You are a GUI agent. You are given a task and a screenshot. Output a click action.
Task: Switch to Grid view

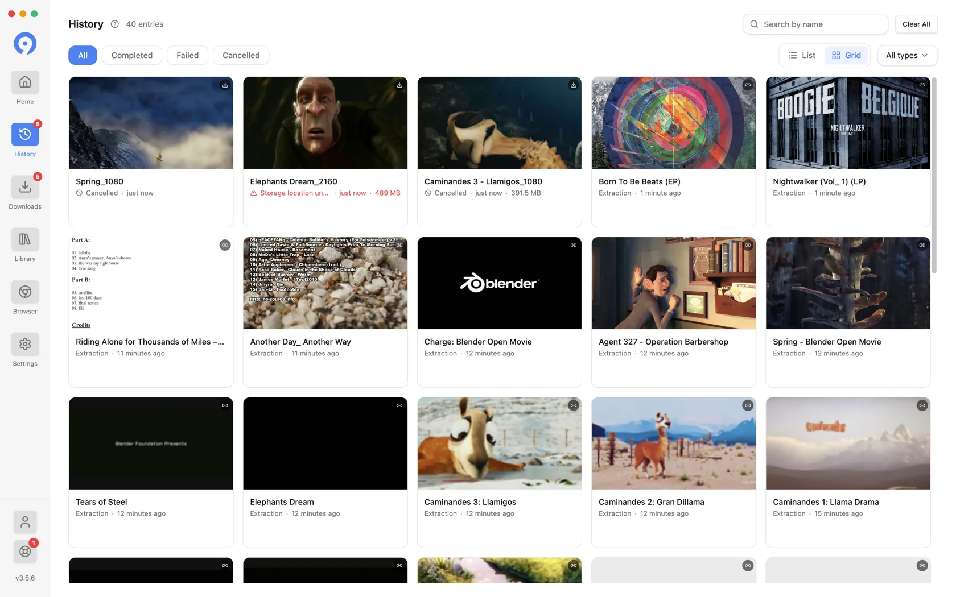[x=846, y=55]
